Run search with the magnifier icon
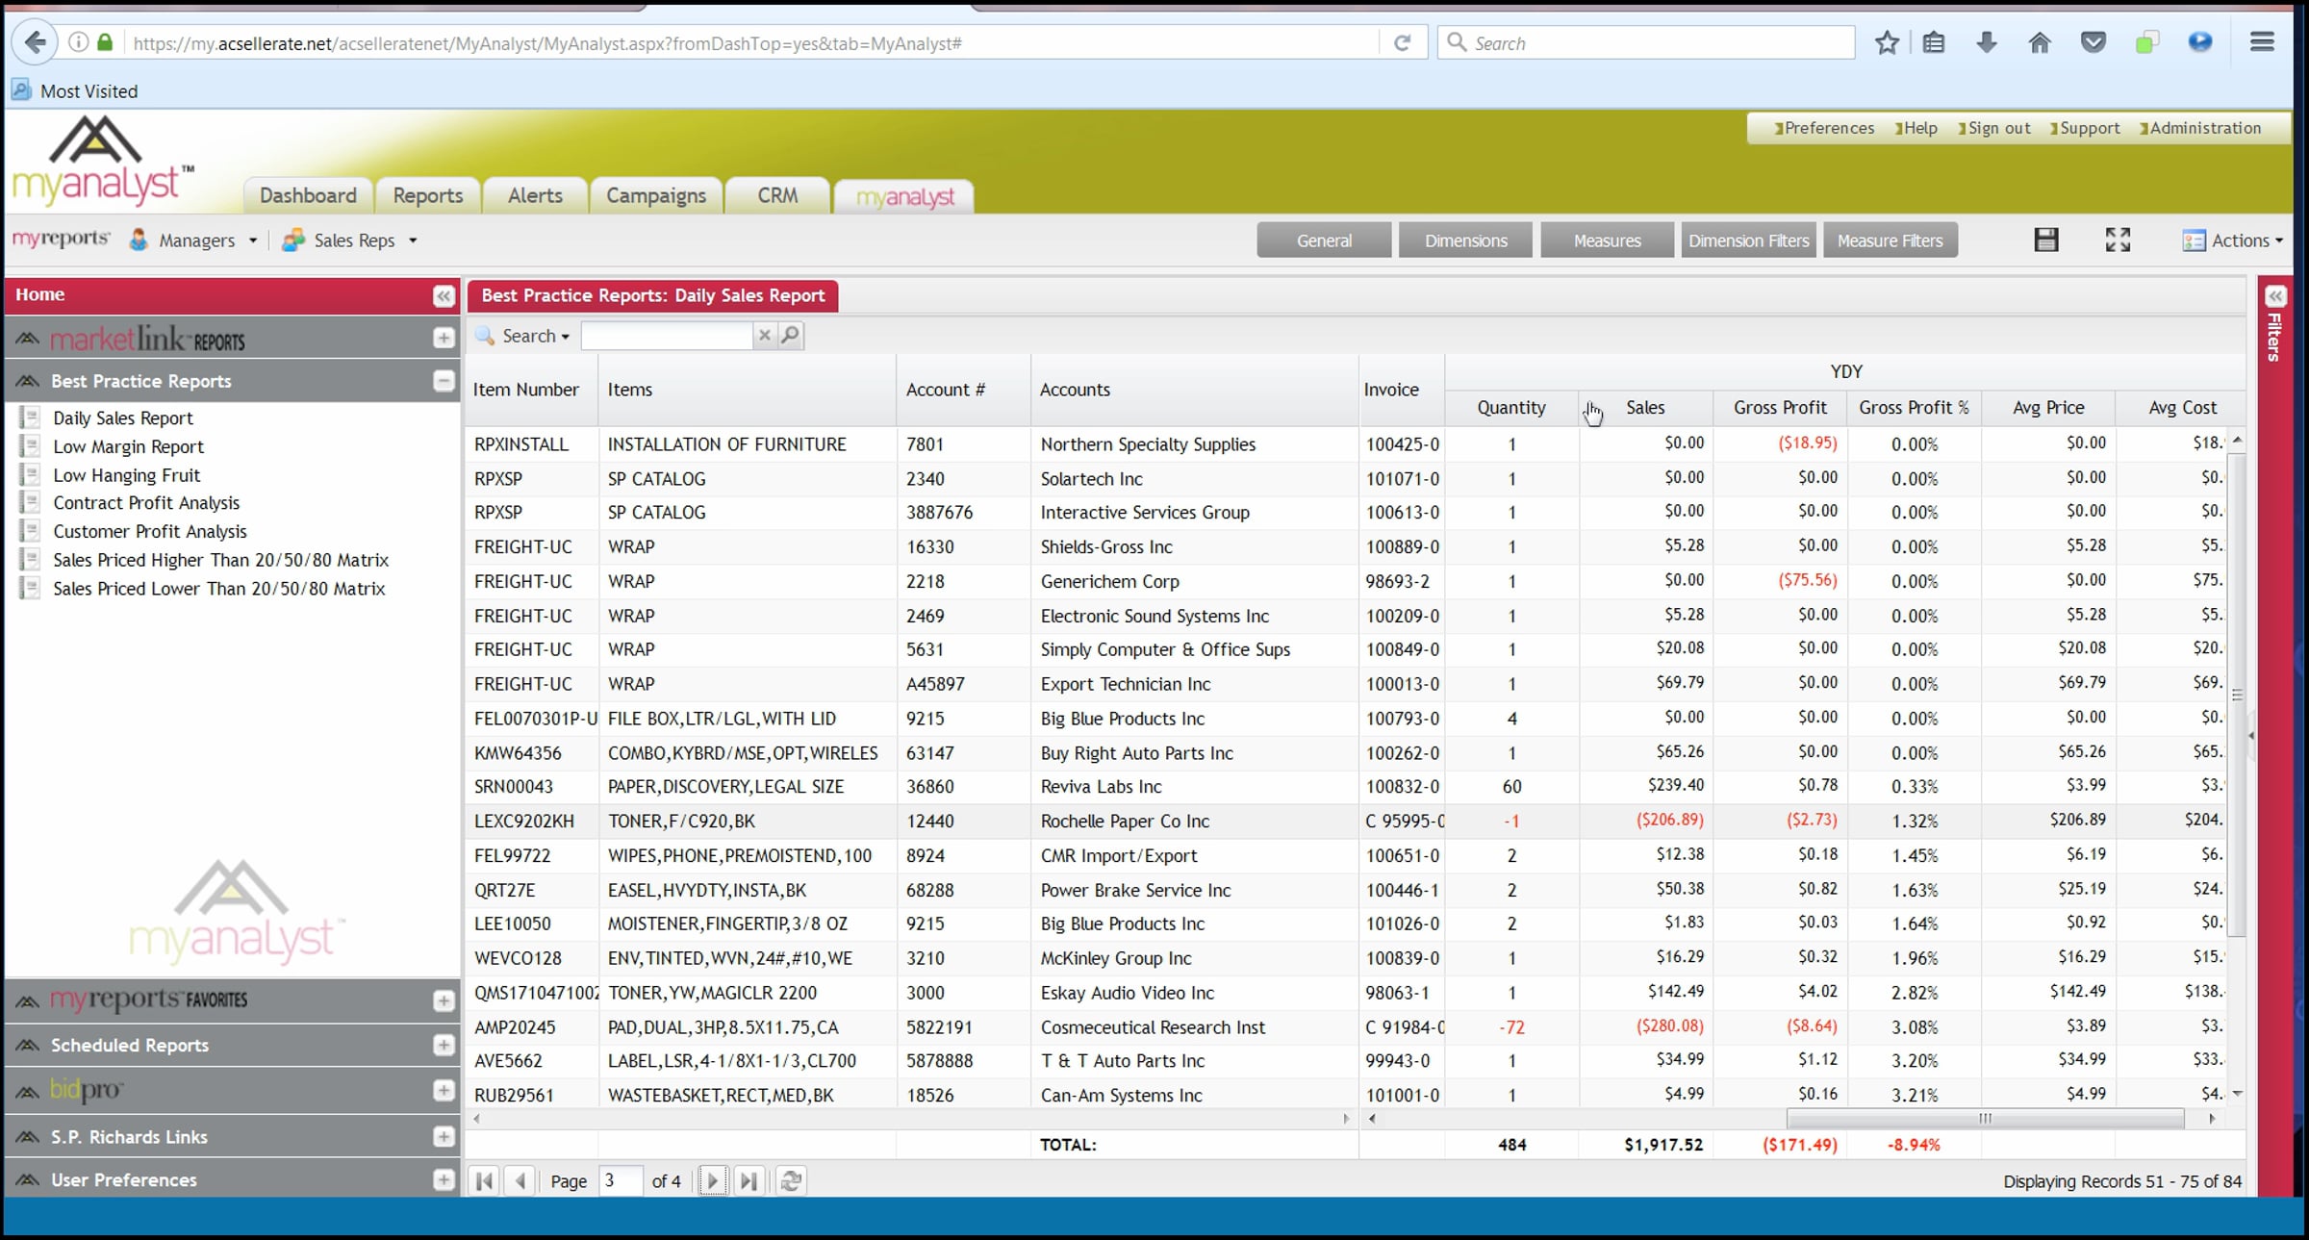This screenshot has width=2309, height=1240. point(790,335)
